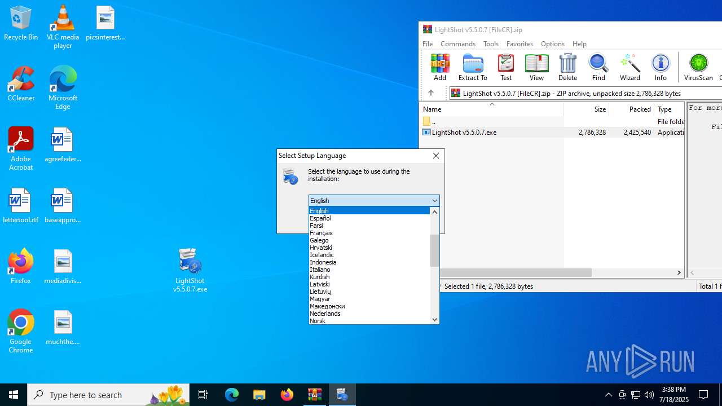Viewport: 722px width, 406px height.
Task: Click the Extract To toolbar icon
Action: pos(473,67)
